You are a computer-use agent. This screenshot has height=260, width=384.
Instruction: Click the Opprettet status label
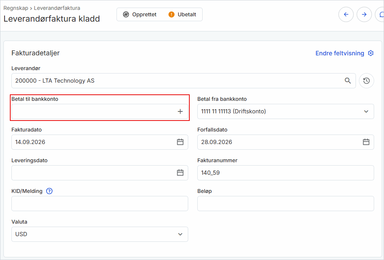(x=144, y=14)
